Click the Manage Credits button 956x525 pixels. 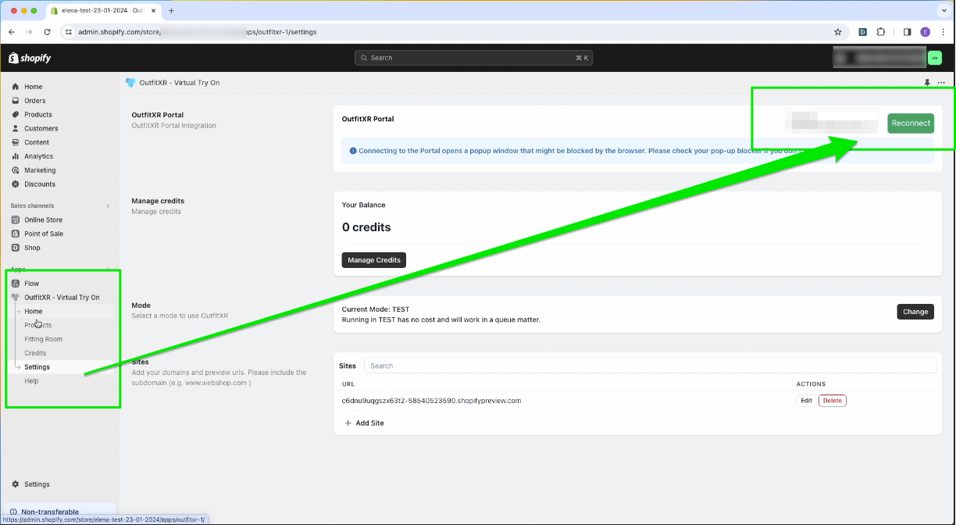tap(374, 260)
